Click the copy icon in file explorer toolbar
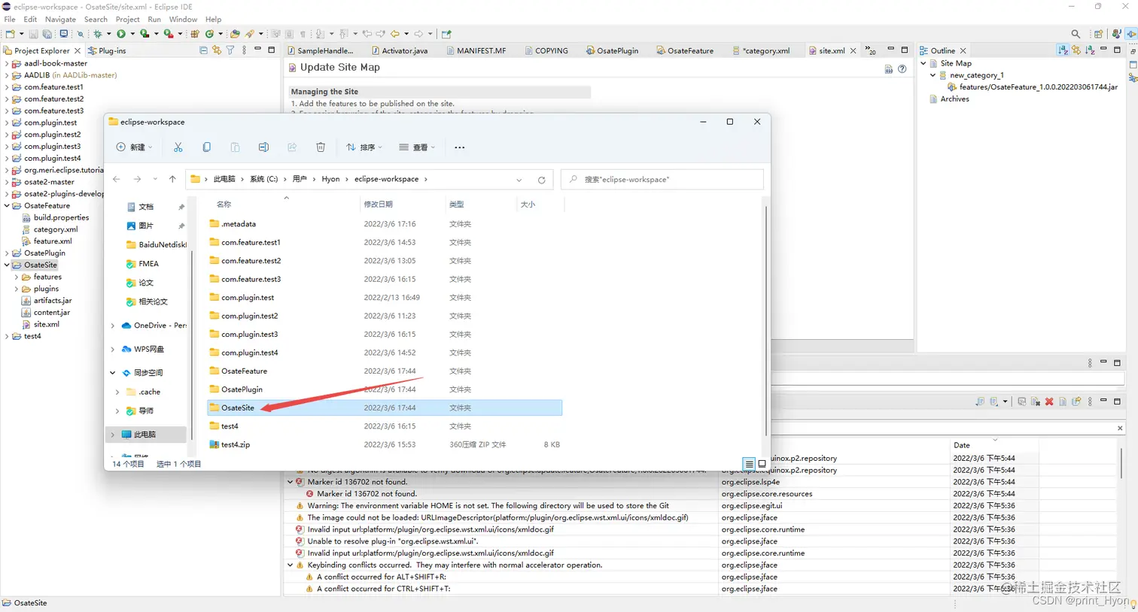The image size is (1138, 612). pyautogui.click(x=206, y=147)
